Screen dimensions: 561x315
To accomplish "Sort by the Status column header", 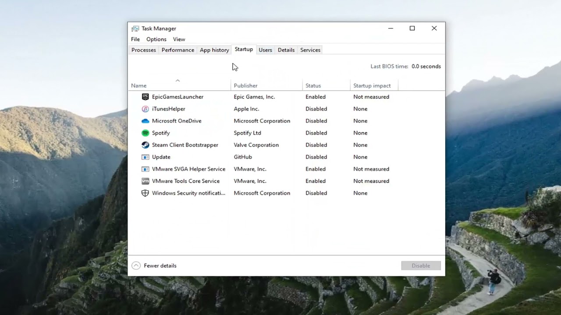I will coord(327,85).
